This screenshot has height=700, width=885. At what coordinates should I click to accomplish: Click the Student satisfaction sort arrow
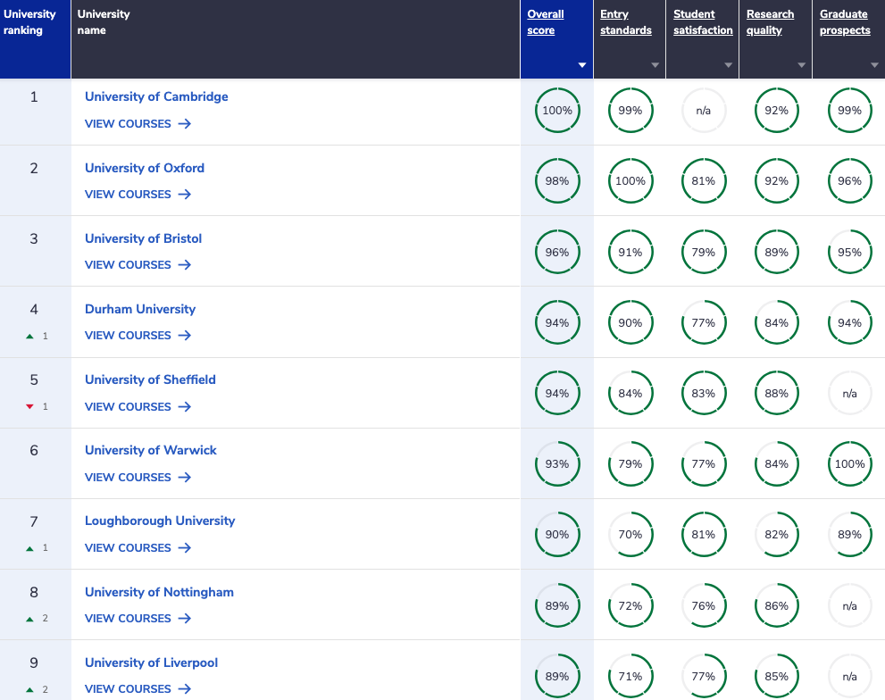coord(728,65)
